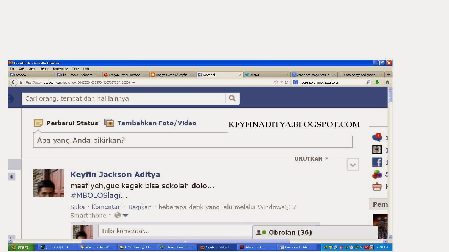Screen dimensions: 449x252
Task: Click Perbarui Status link
Action: pyautogui.click(x=72, y=123)
